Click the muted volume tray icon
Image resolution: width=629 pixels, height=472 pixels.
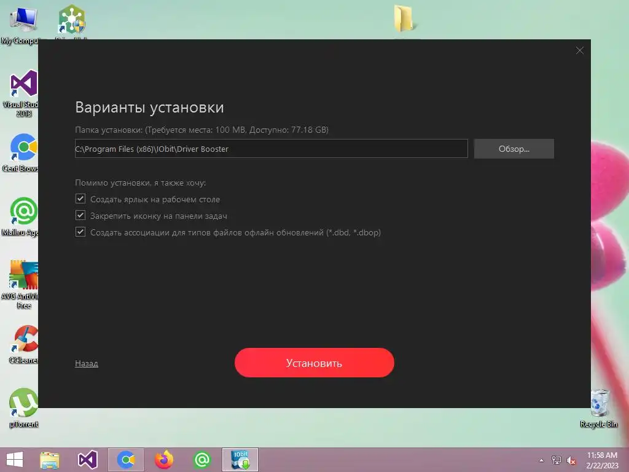571,460
